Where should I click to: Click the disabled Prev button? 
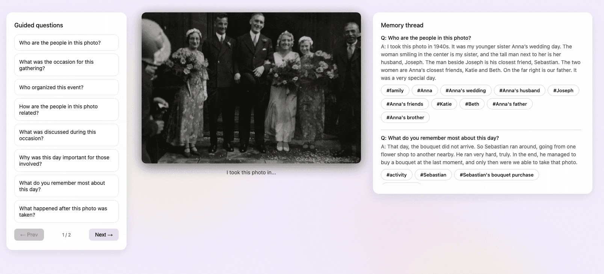tap(29, 235)
